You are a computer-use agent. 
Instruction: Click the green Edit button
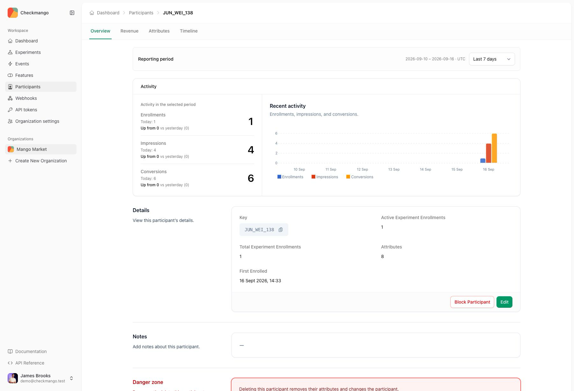(504, 302)
